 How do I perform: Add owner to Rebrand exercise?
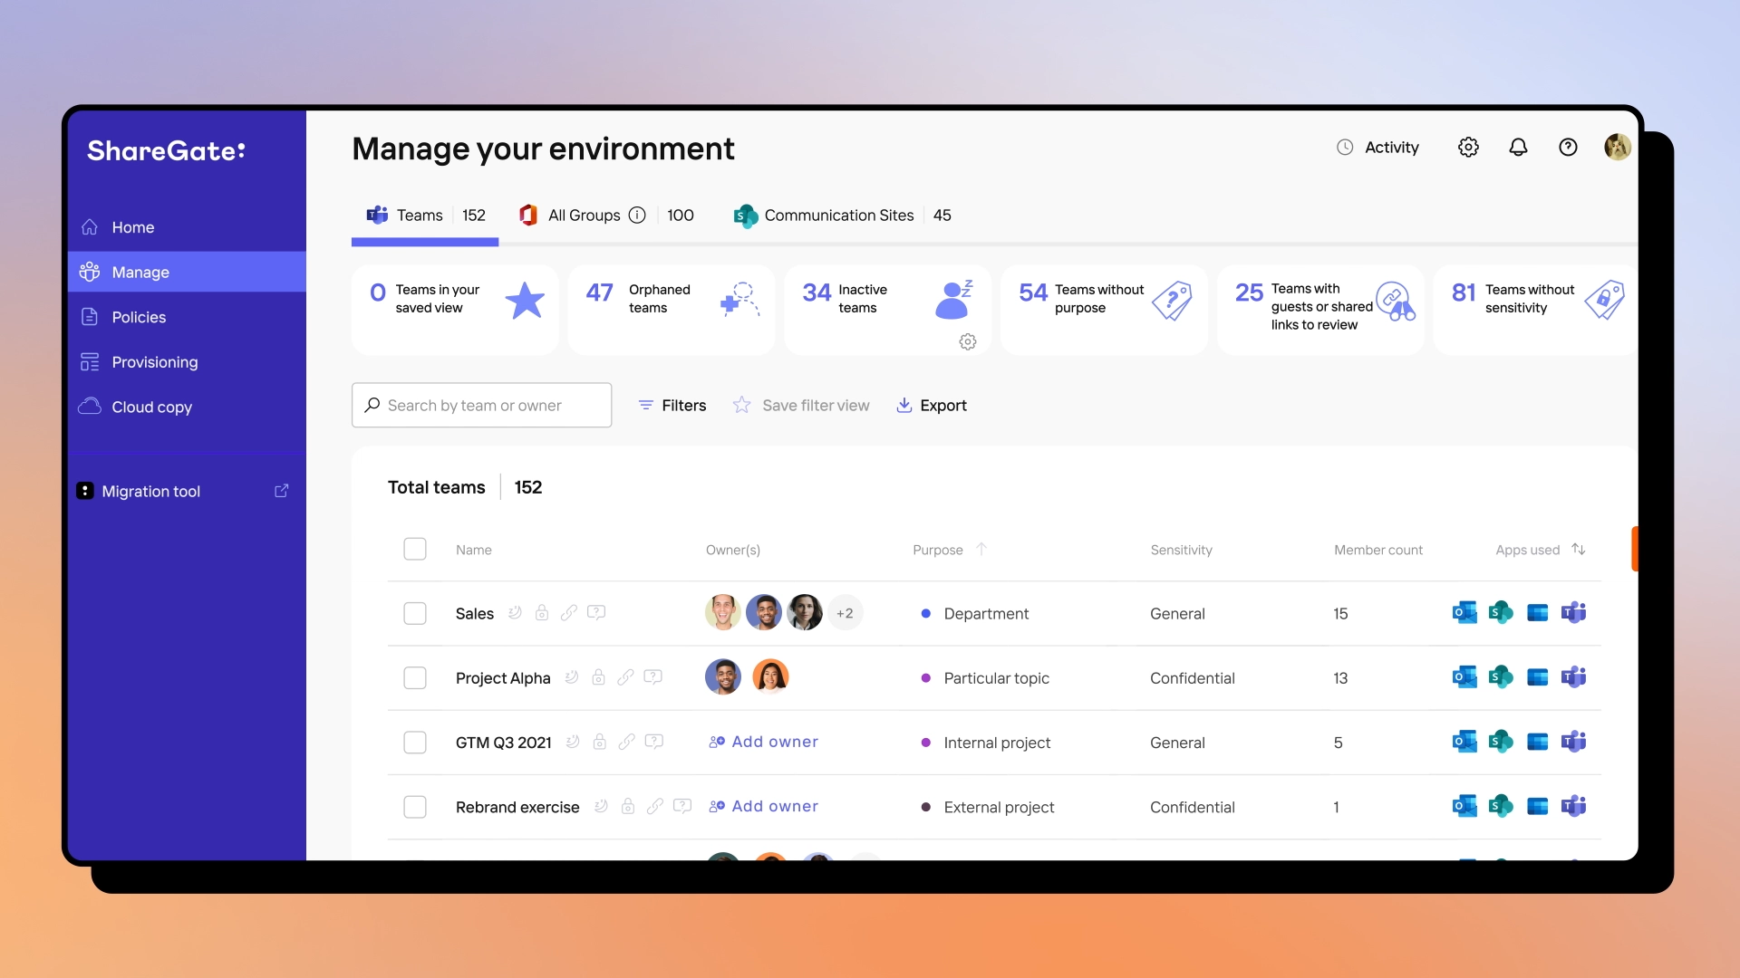[763, 806]
